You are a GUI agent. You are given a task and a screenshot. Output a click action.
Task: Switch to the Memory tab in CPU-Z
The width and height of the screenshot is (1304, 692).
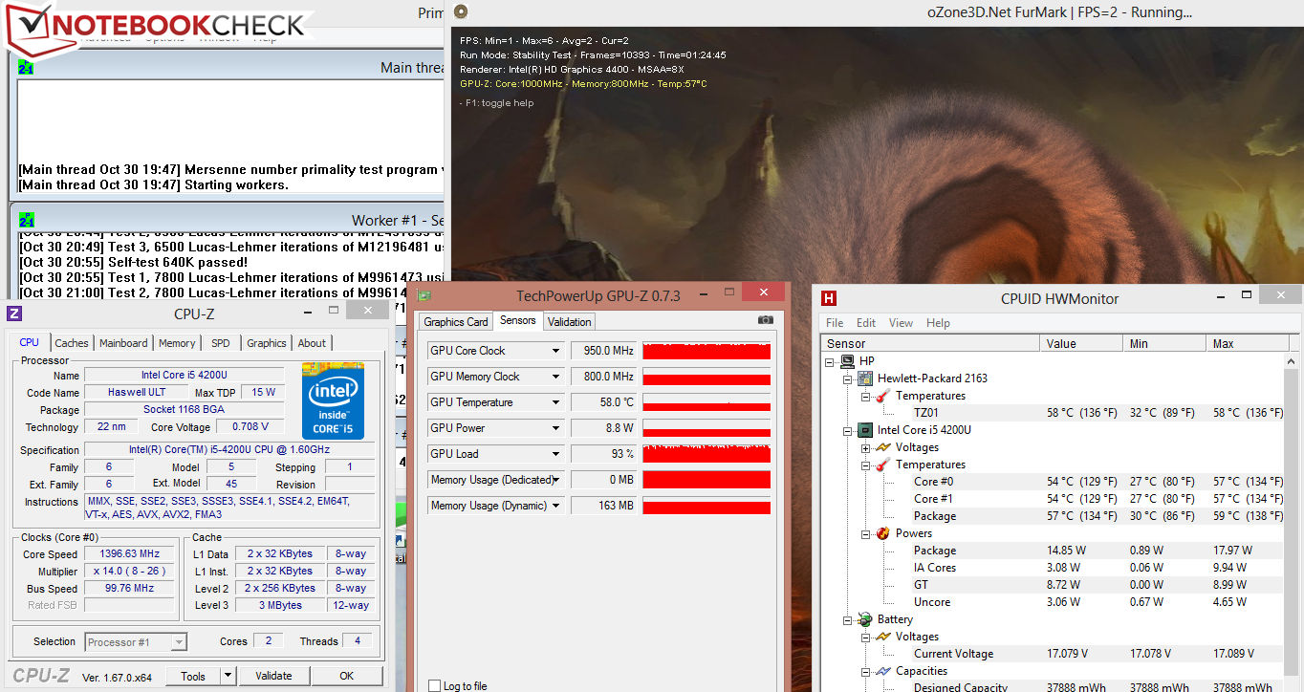177,343
